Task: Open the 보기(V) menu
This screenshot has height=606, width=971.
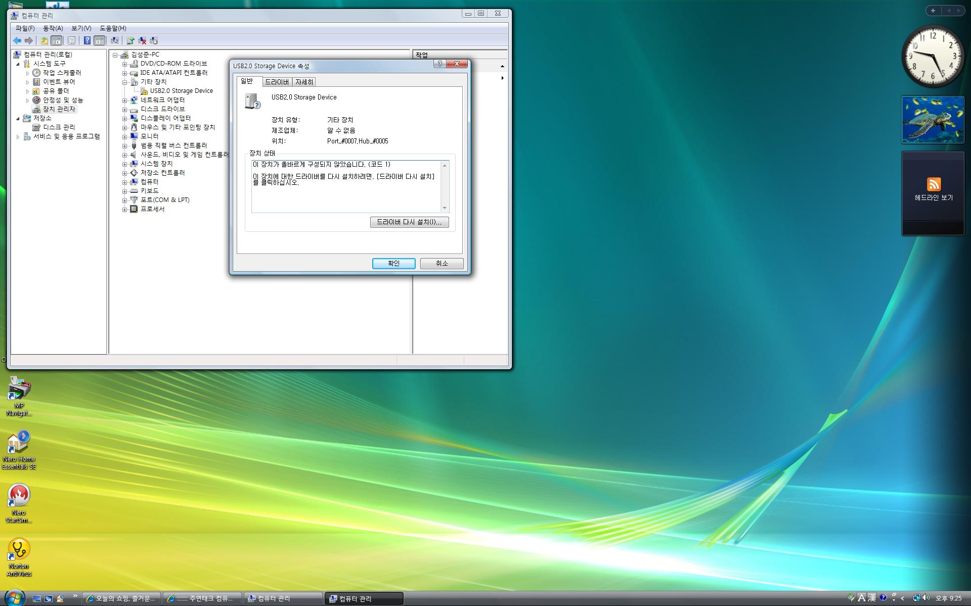Action: [x=81, y=28]
